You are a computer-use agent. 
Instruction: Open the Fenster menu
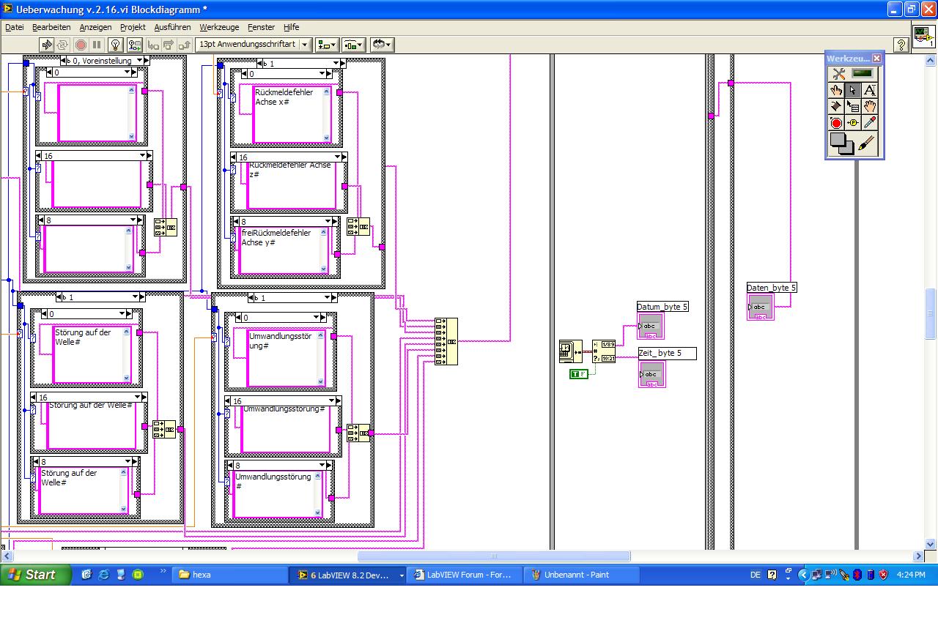tap(261, 27)
